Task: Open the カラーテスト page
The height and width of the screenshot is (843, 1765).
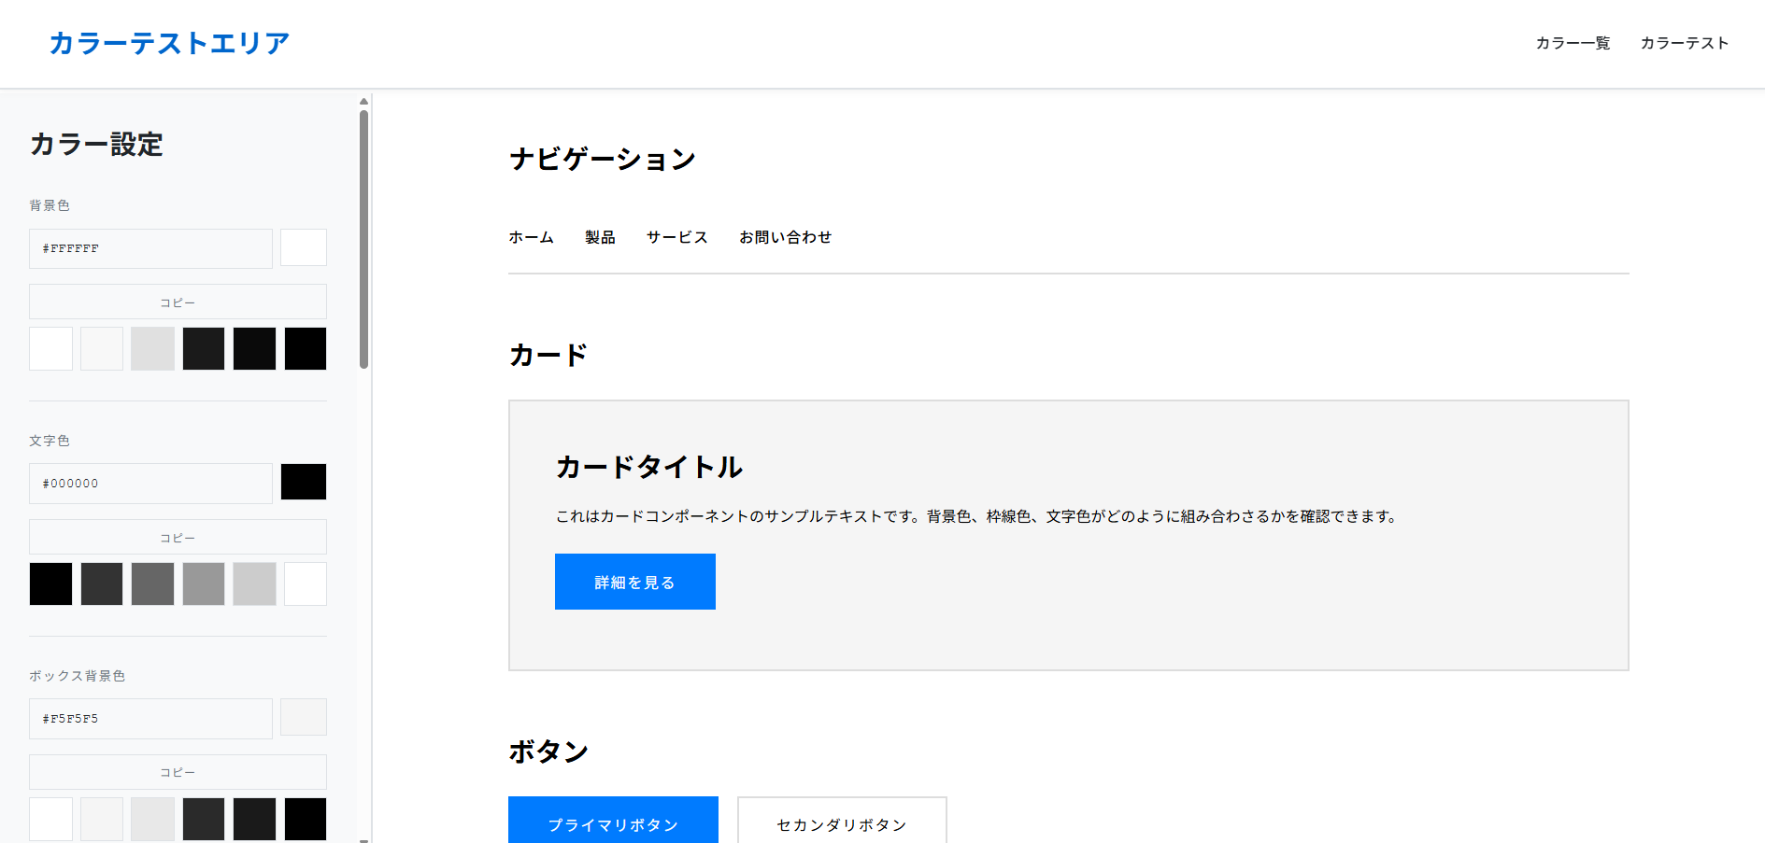Action: (x=1684, y=43)
